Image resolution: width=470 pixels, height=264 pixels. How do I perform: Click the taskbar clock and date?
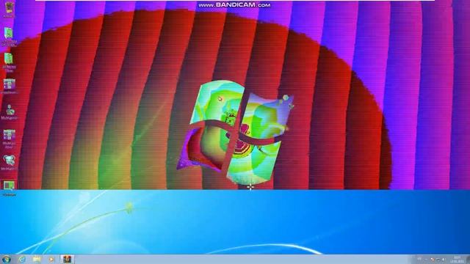pos(457,260)
